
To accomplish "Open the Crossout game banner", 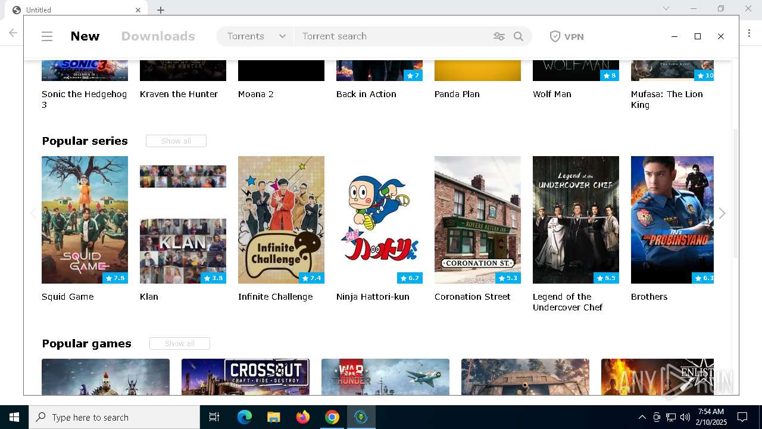I will (245, 377).
